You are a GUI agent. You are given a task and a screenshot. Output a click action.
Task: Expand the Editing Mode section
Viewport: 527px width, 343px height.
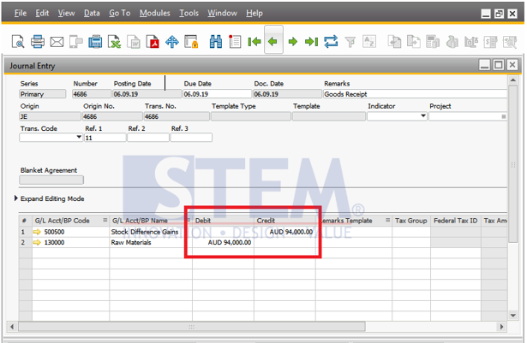click(x=15, y=198)
